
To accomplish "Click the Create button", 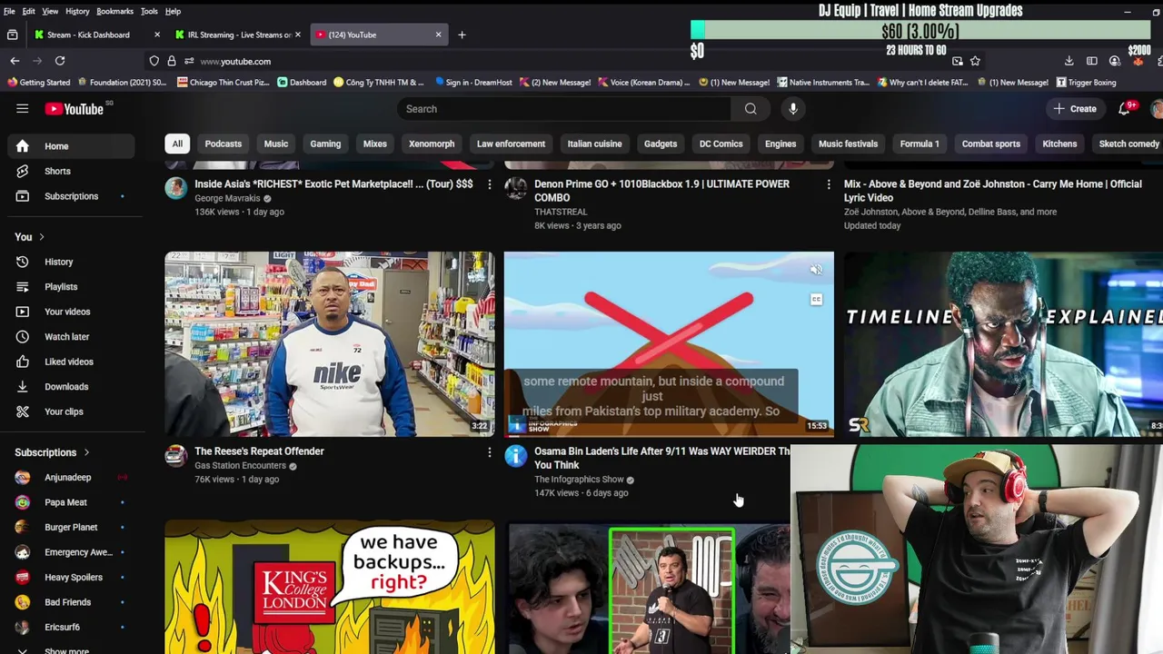I will pyautogui.click(x=1075, y=109).
